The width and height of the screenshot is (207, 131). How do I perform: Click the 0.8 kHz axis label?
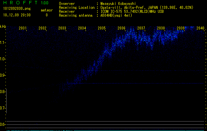[2, 92]
